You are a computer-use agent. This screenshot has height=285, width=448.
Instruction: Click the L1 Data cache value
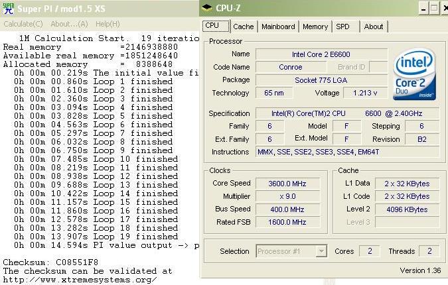(407, 184)
